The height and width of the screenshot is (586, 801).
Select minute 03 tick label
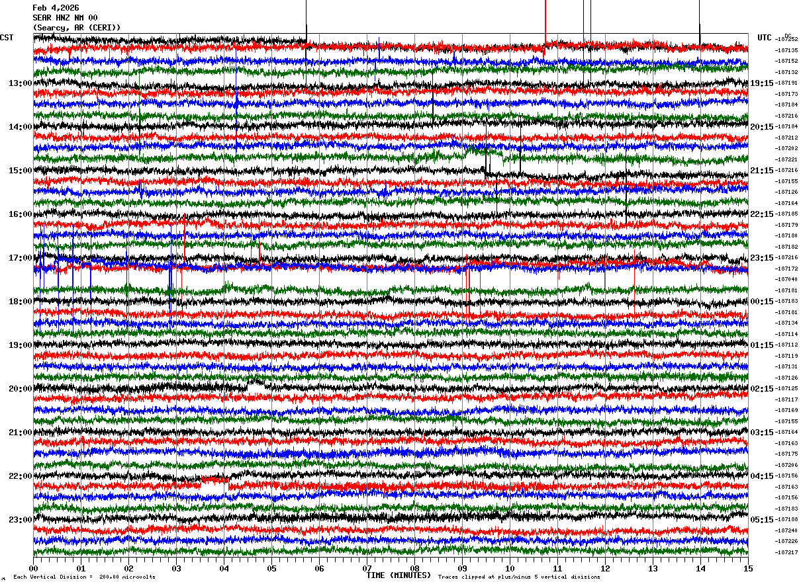[176, 568]
